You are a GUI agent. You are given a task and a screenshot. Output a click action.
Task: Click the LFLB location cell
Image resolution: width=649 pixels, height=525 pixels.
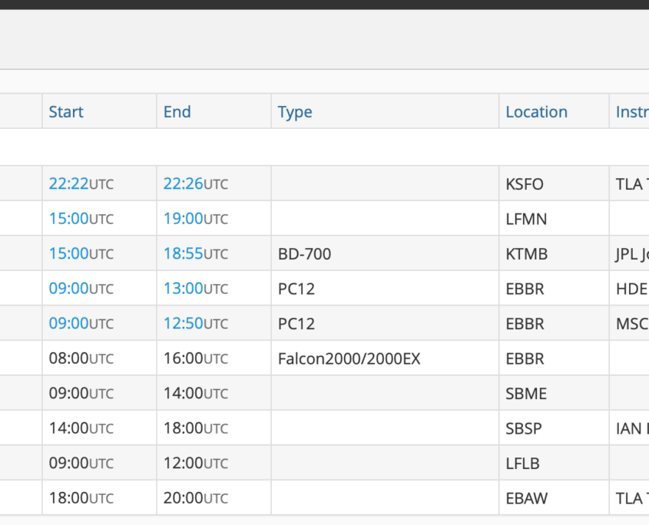click(523, 464)
